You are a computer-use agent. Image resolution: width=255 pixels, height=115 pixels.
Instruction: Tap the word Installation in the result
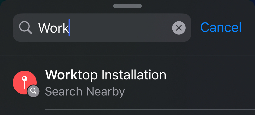[134, 75]
